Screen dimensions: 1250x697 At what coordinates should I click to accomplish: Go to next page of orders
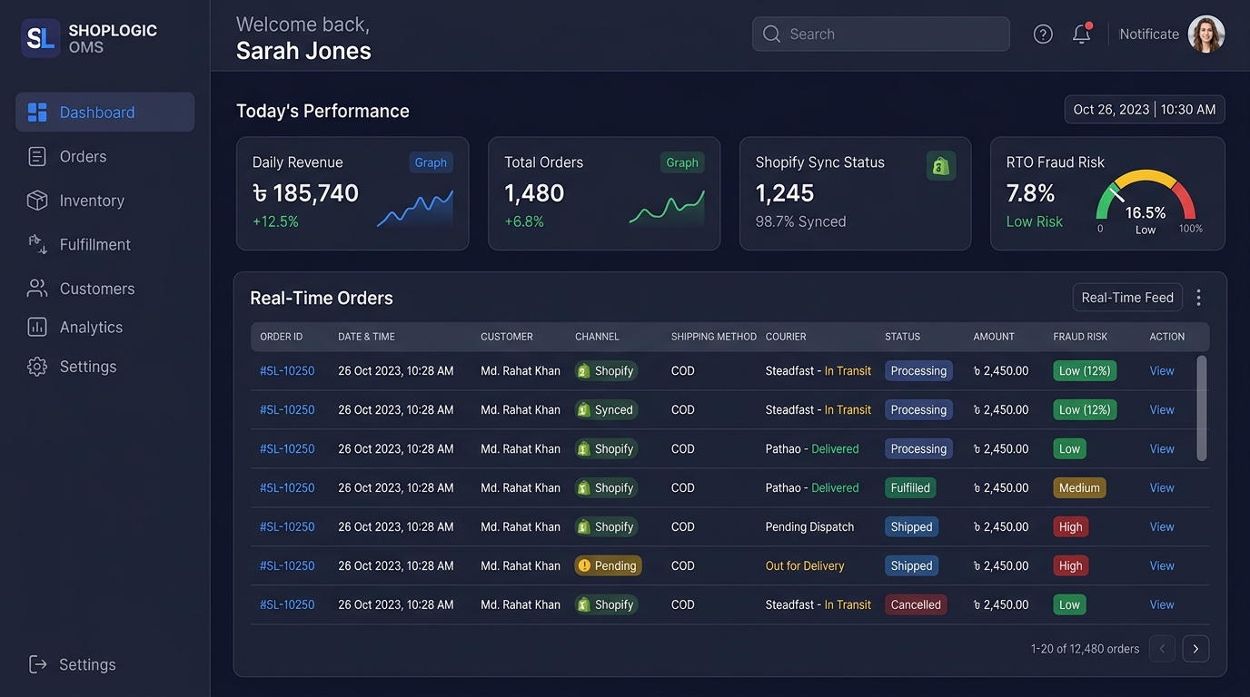1195,649
